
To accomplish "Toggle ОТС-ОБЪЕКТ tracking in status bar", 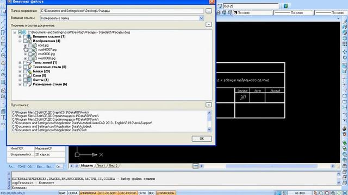I will point(108,193).
